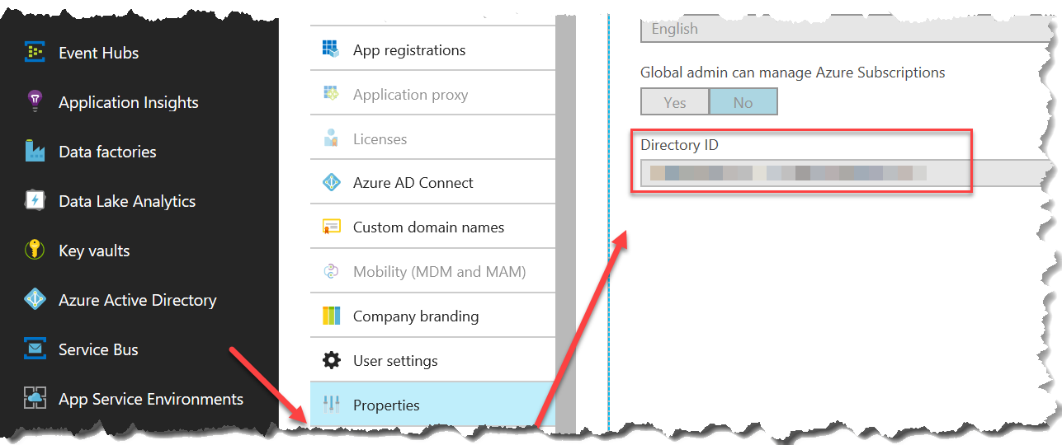
Task: Click the Mobility (MDM and MAM) icon
Action: [331, 272]
